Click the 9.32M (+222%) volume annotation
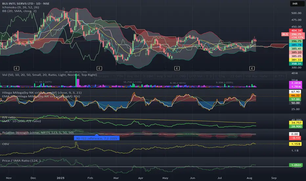The image size is (306, 181). point(225,82)
